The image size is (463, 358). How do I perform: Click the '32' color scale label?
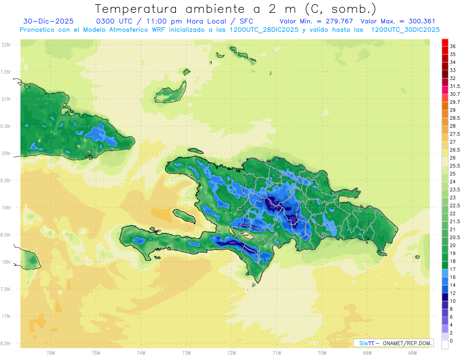point(453,78)
